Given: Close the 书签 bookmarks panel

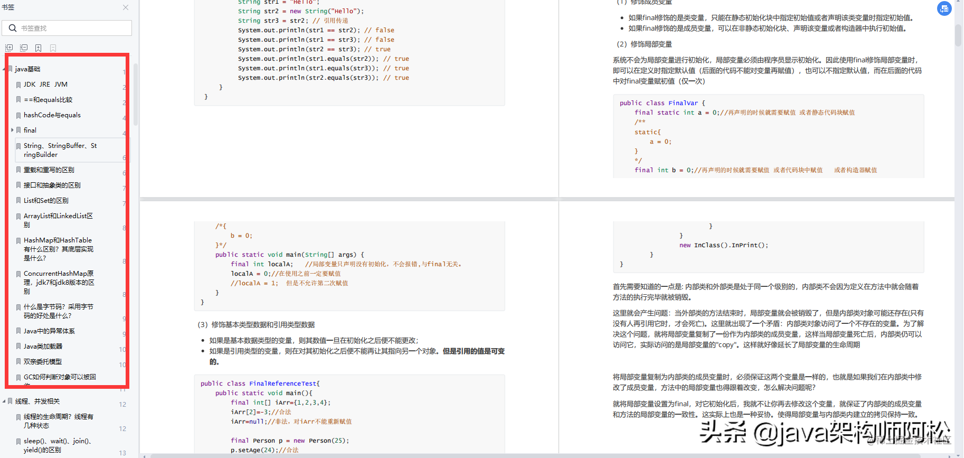Looking at the screenshot, I should [x=126, y=7].
